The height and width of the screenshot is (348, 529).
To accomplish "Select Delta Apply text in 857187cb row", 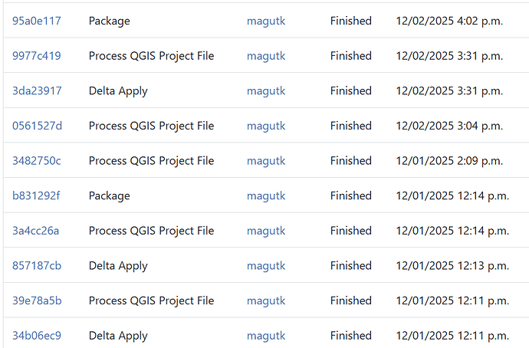I will [x=118, y=266].
